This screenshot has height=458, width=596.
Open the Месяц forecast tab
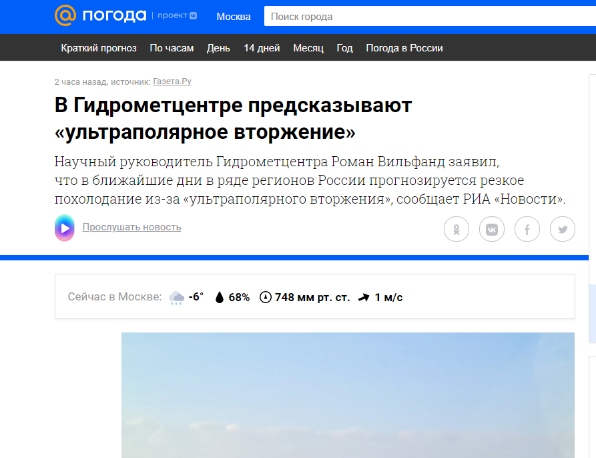(x=308, y=48)
